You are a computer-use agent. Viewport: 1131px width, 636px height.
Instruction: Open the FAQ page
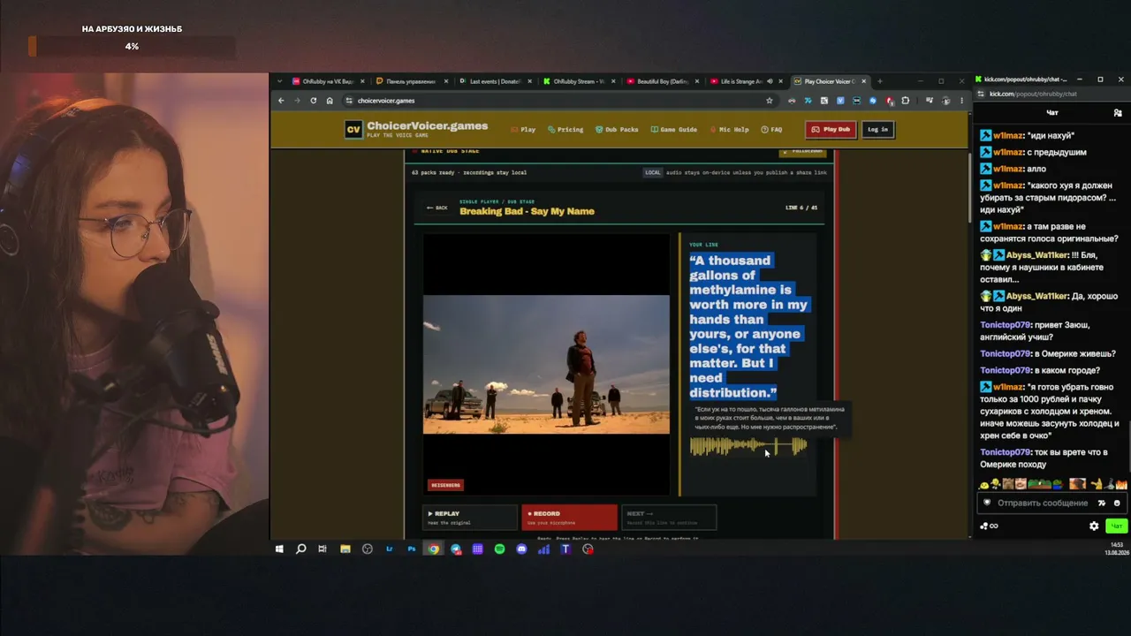pos(771,130)
